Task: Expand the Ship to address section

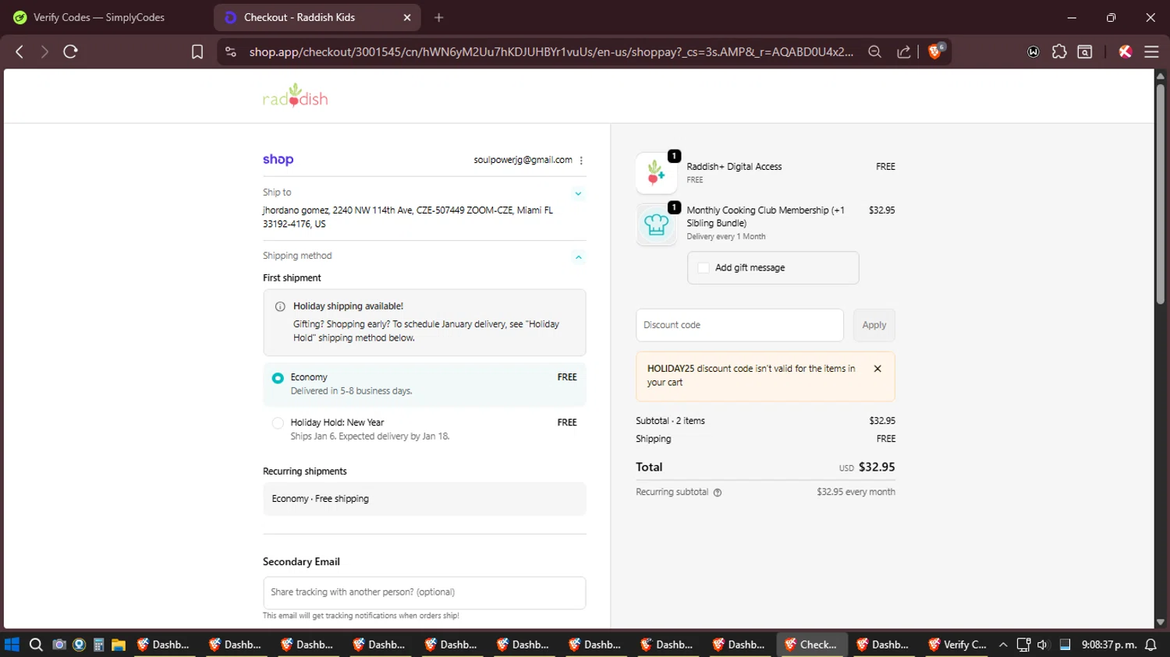Action: point(578,193)
